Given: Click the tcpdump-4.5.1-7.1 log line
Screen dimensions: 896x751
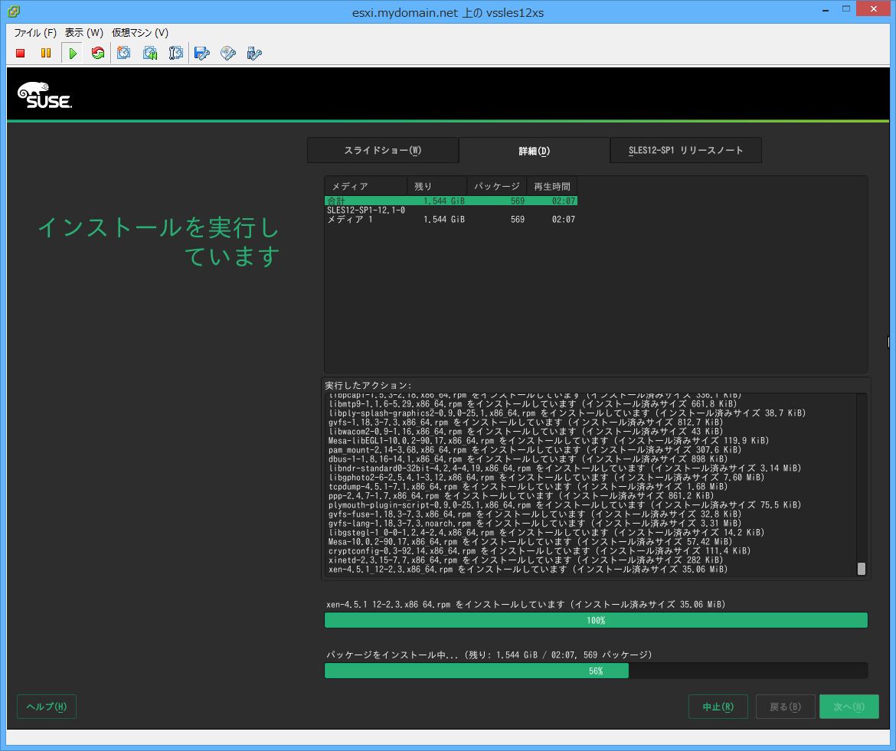Looking at the screenshot, I should click(528, 487).
